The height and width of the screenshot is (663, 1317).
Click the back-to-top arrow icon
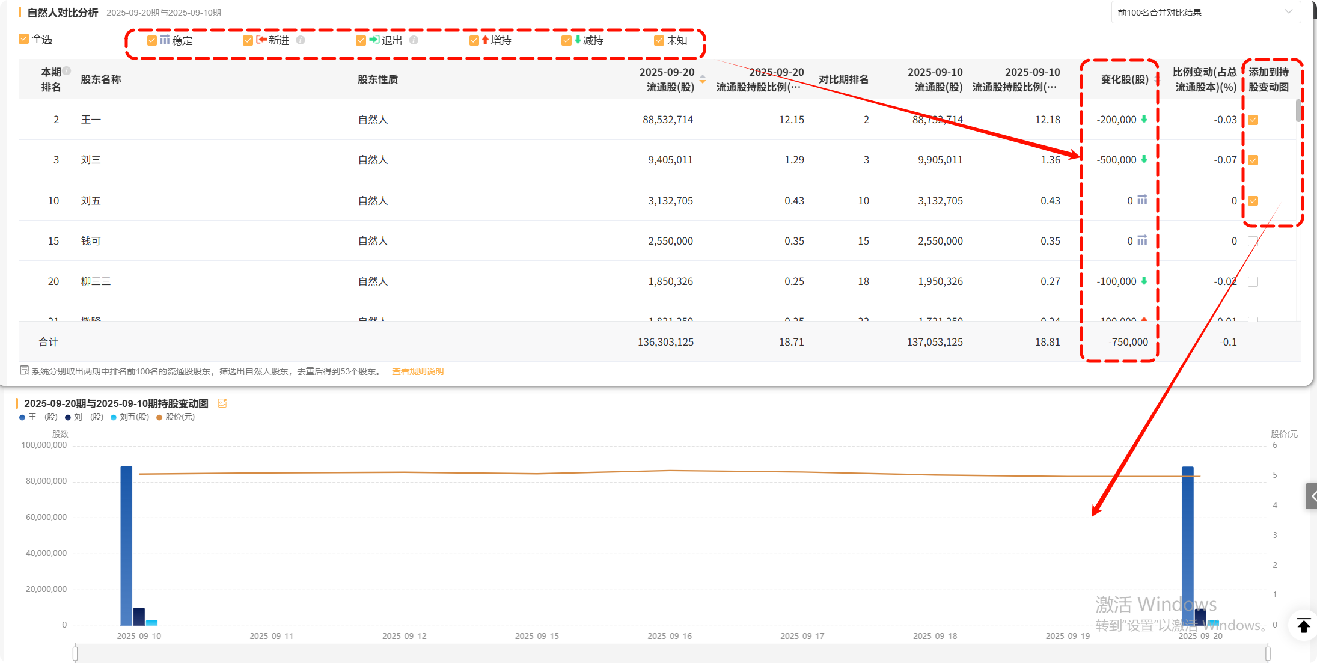coord(1303,625)
